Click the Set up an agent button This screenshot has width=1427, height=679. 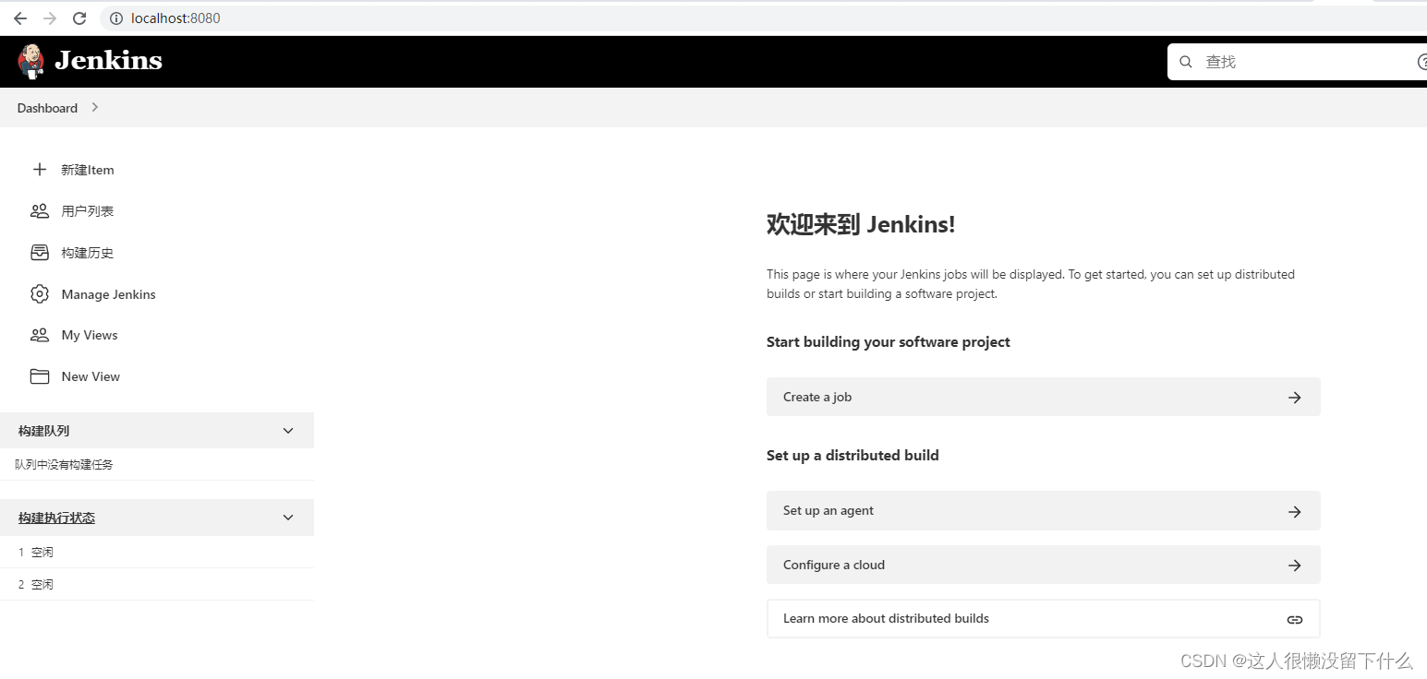pyautogui.click(x=1043, y=510)
